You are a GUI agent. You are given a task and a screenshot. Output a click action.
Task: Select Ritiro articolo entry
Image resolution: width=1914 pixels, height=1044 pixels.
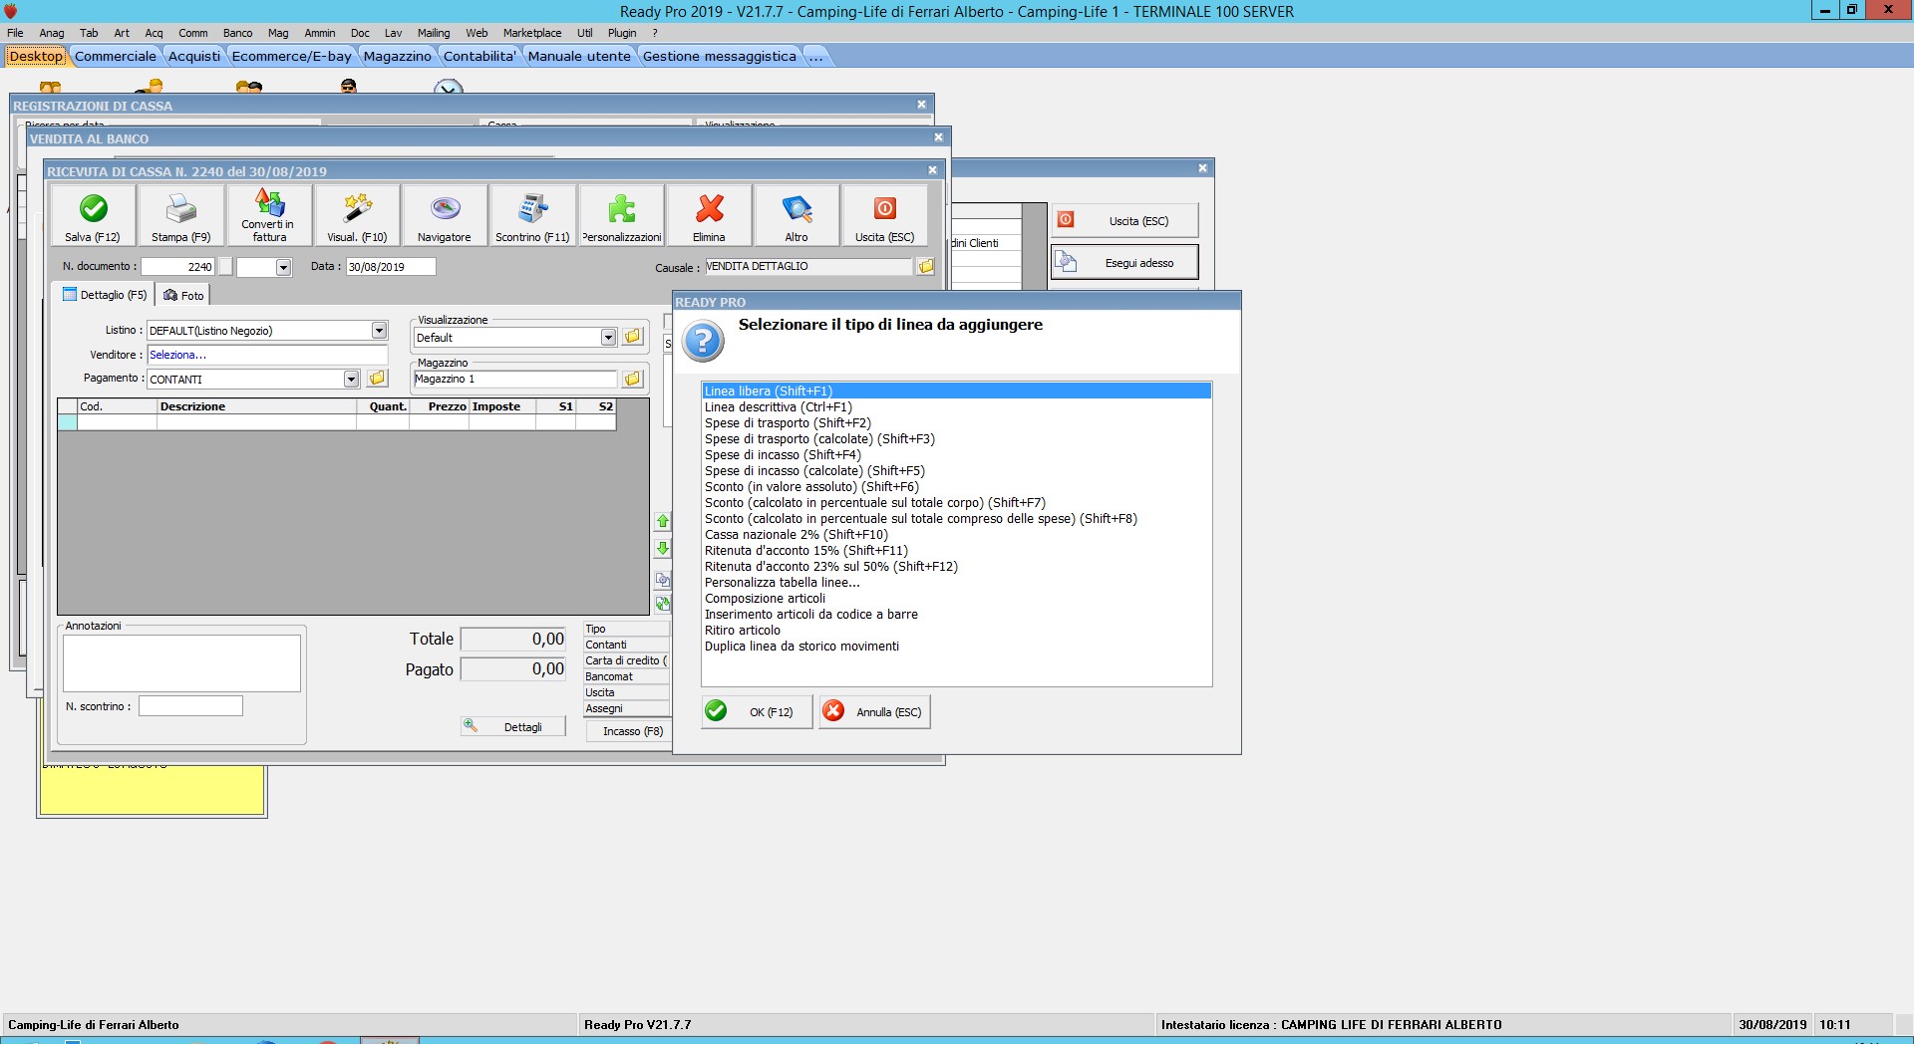click(956, 630)
